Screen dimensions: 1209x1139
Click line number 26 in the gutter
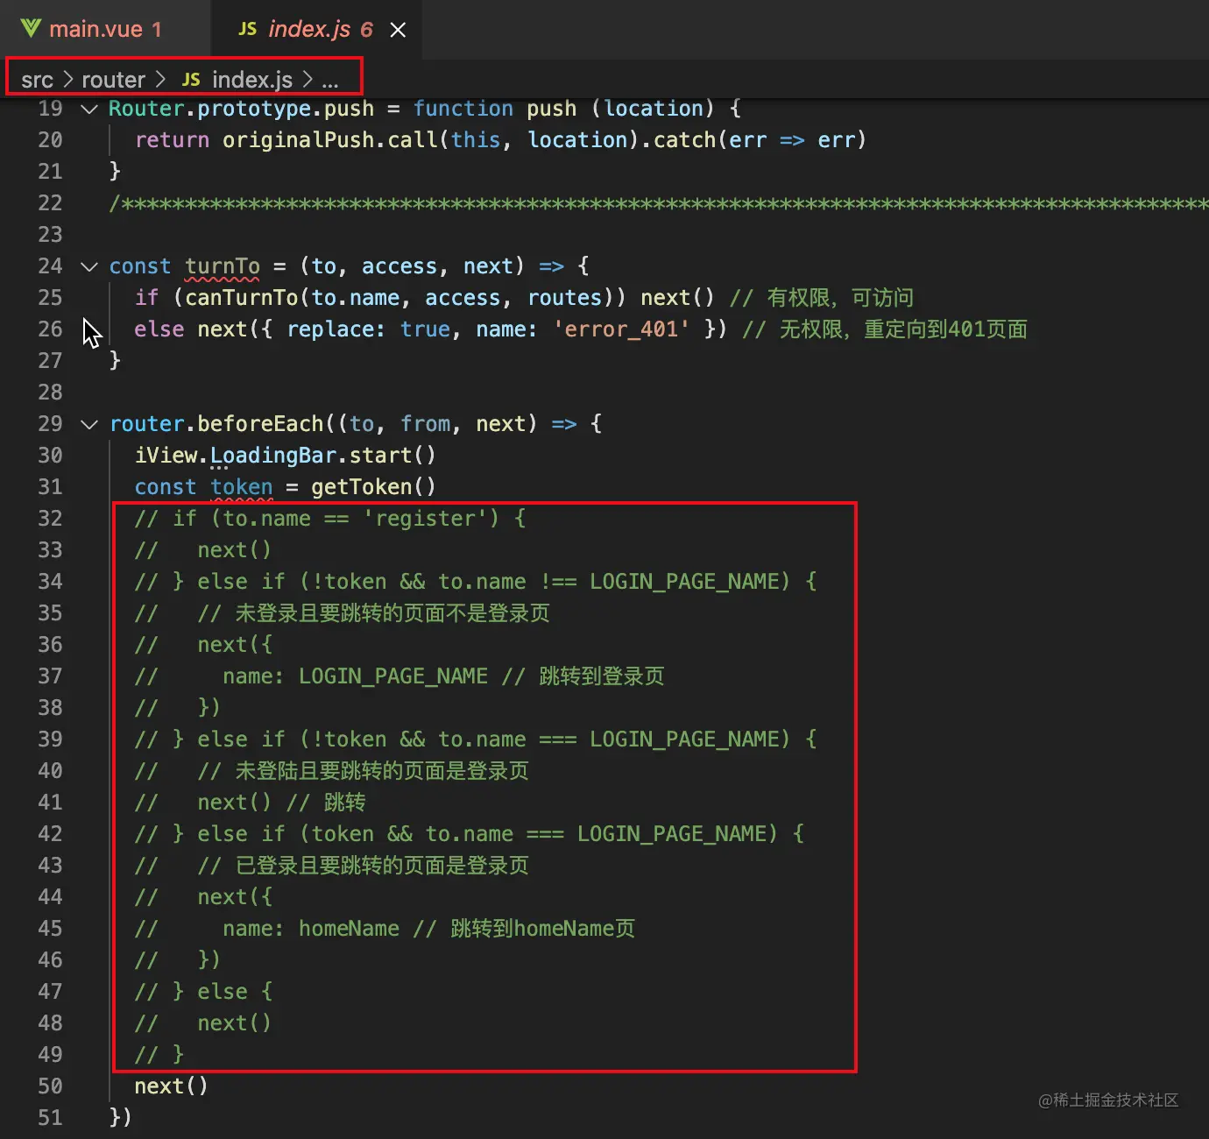click(51, 329)
